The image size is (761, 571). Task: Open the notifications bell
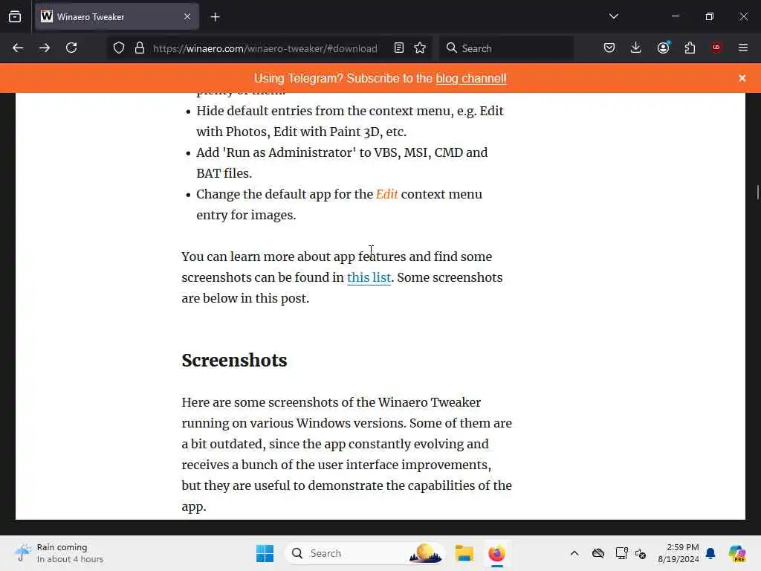pyautogui.click(x=710, y=553)
